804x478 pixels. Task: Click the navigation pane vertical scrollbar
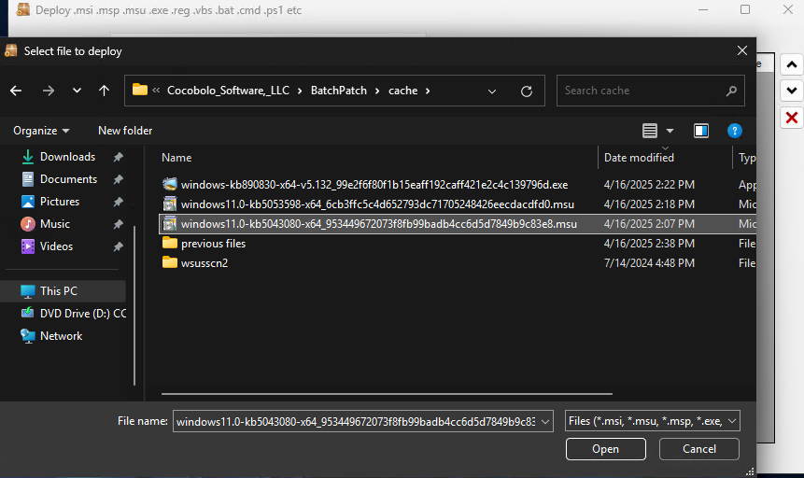click(134, 305)
